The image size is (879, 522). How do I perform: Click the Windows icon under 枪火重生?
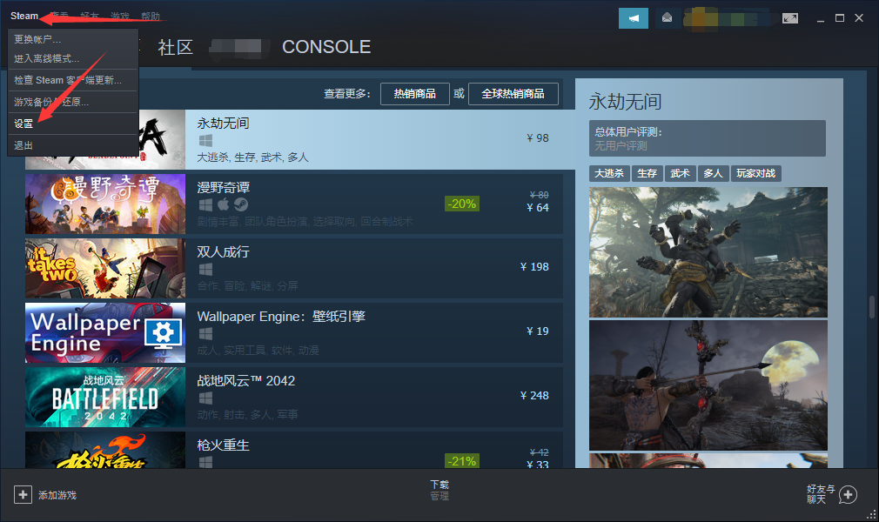[205, 462]
